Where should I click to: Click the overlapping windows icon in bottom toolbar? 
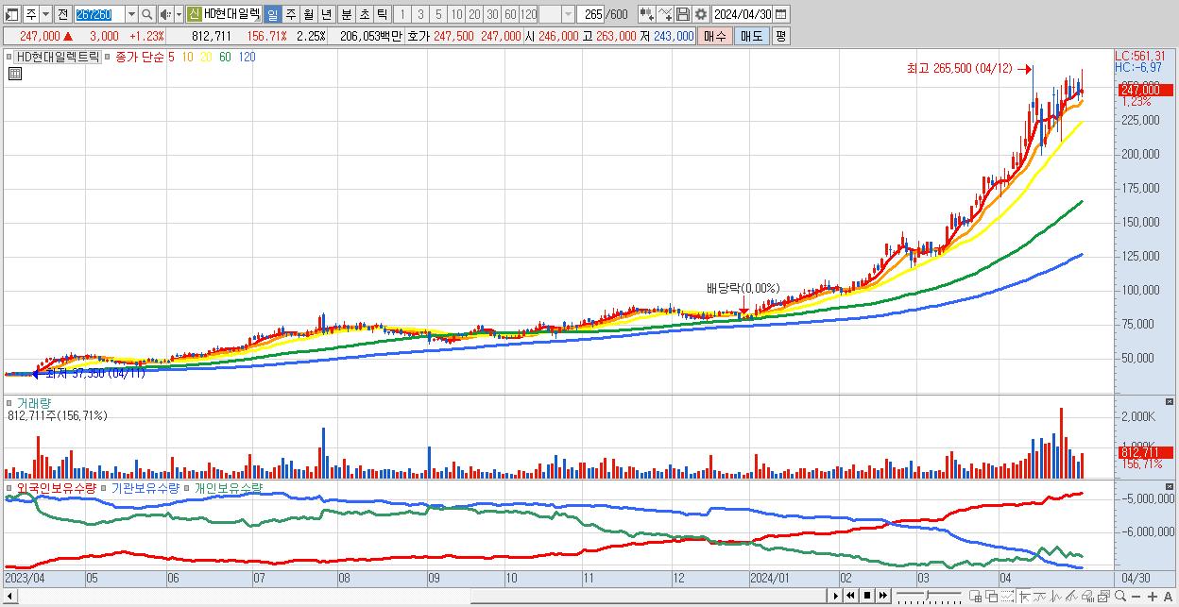click(x=991, y=597)
